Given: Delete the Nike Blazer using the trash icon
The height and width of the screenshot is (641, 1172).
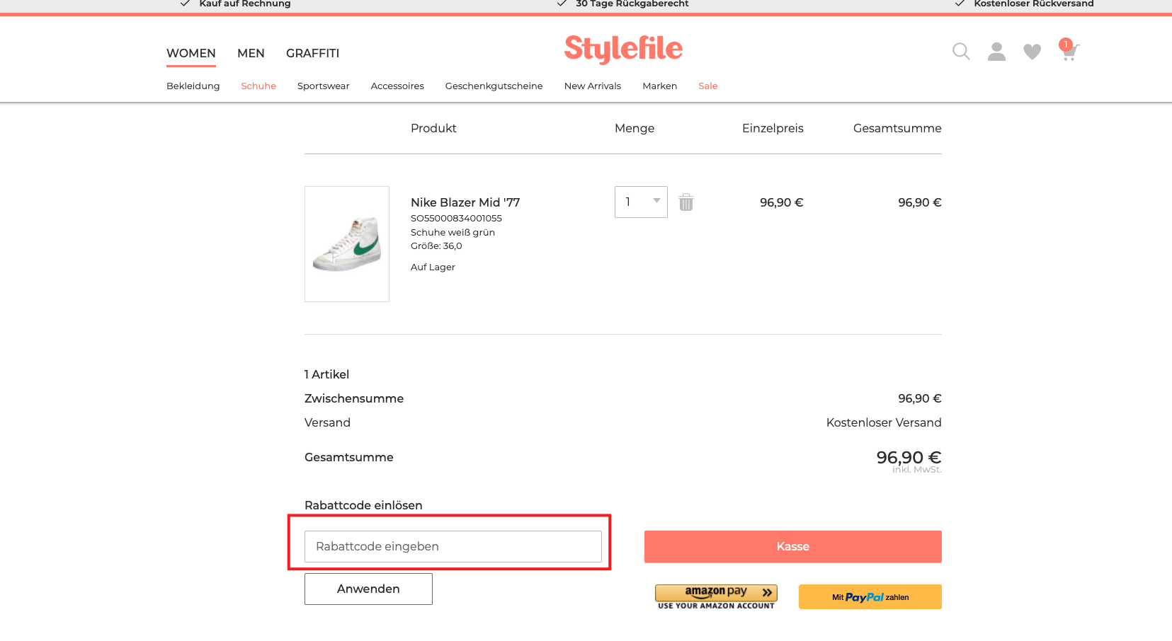Looking at the screenshot, I should [685, 202].
